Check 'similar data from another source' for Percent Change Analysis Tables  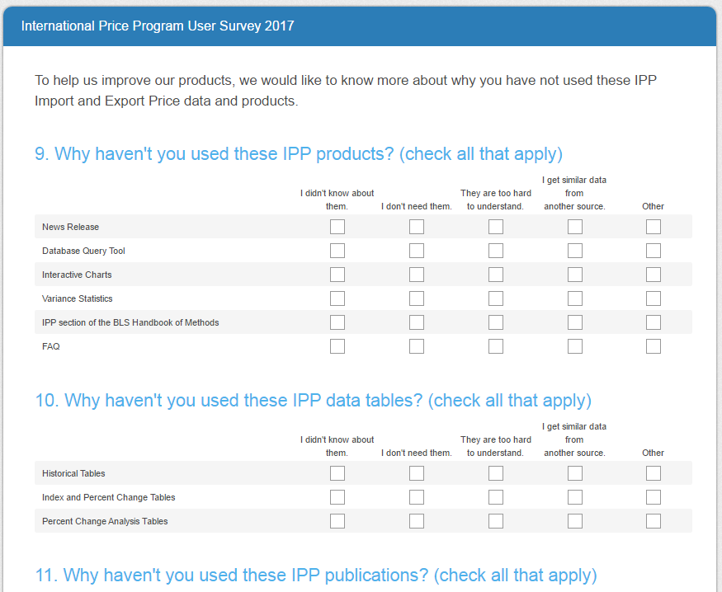[575, 521]
